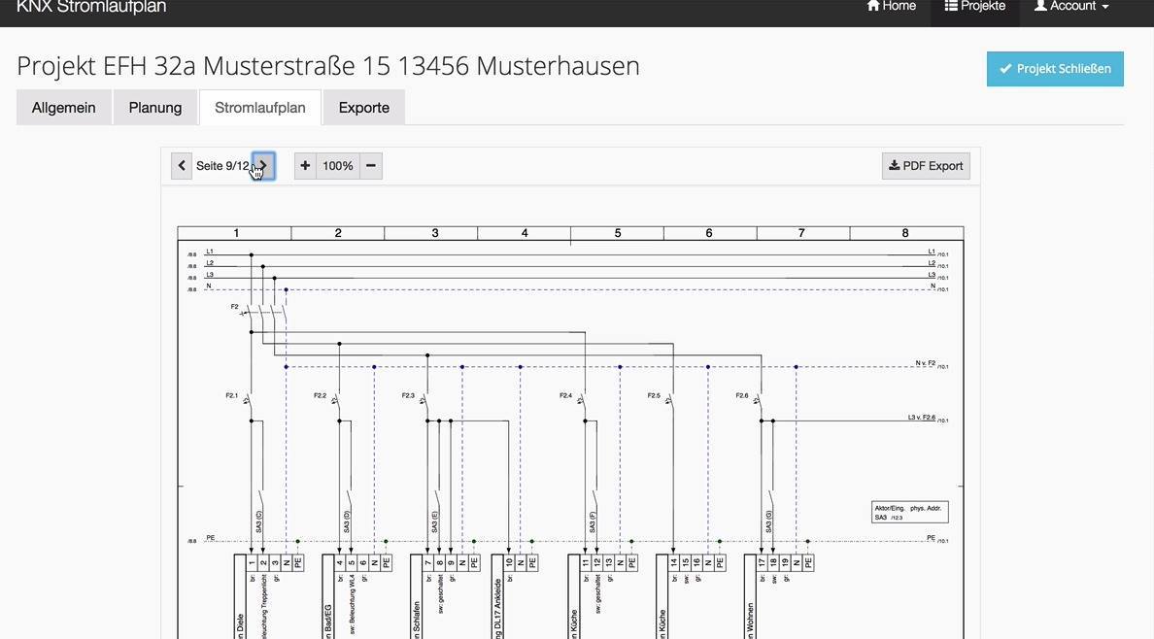Click column header 5 of the schematic
Viewport: 1154px width, 639px height.
point(618,233)
